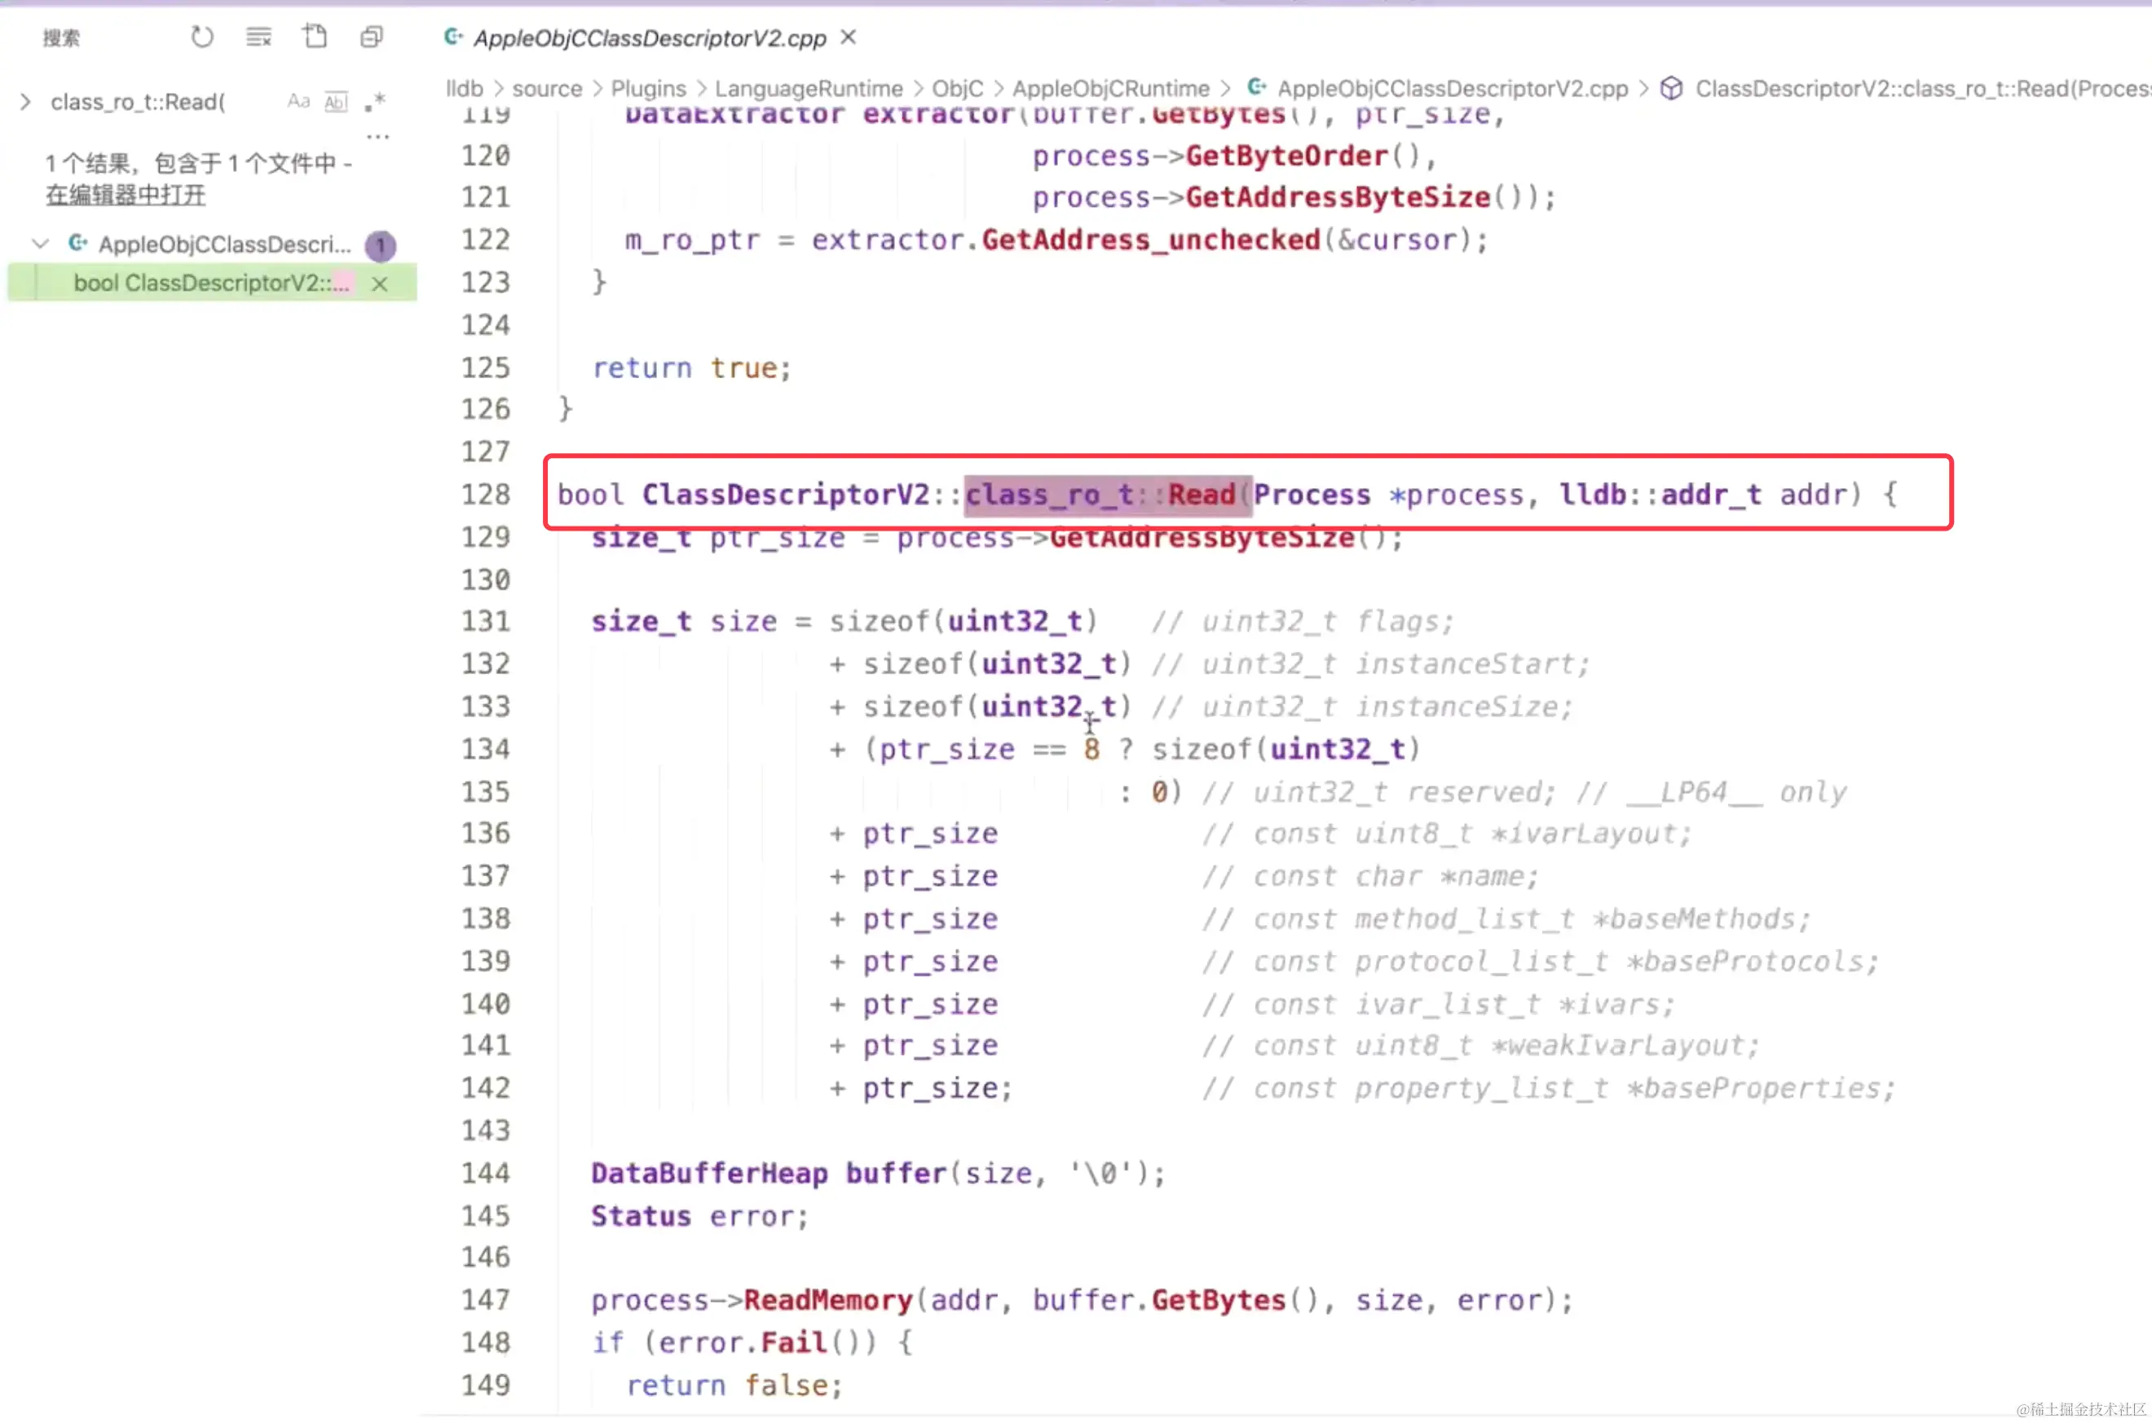Viewport: 2152px width, 1423px height.
Task: Refresh the search results
Action: [201, 37]
